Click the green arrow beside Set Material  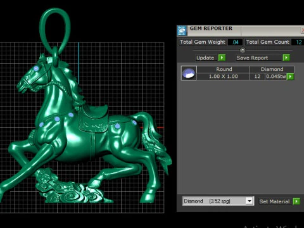coord(296,201)
